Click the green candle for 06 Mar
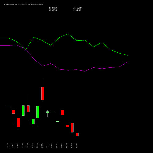Screen dimensions: 153x153 coord(38,112)
